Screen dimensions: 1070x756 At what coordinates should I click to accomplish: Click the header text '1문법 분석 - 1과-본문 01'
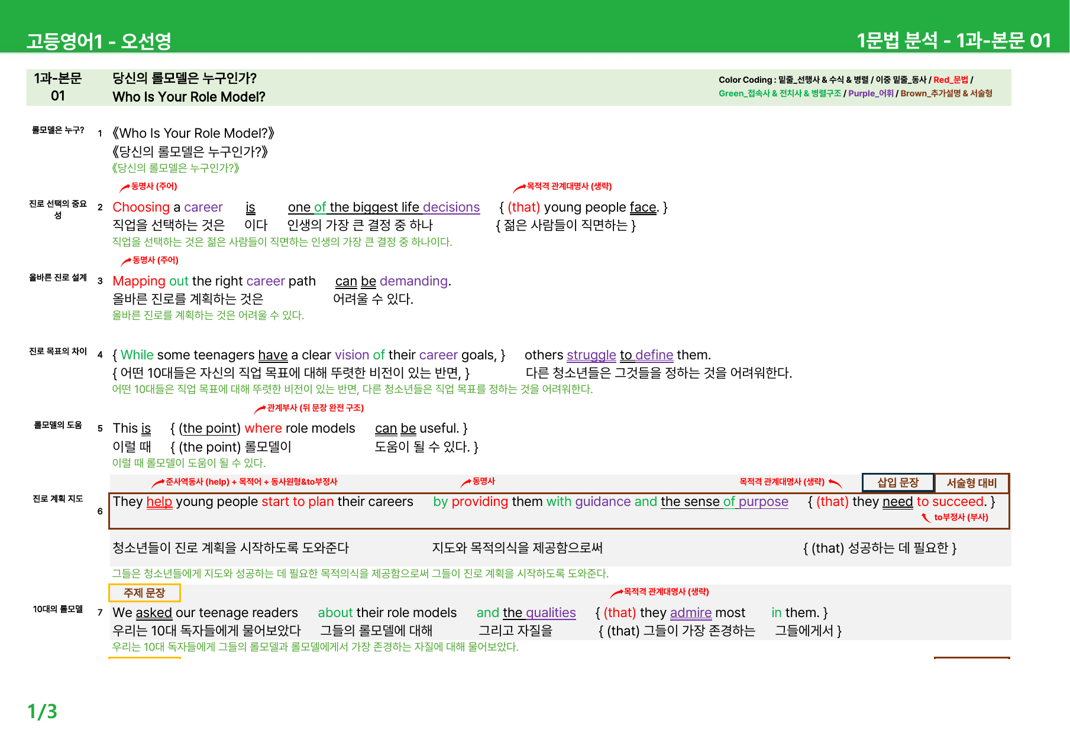pos(953,40)
